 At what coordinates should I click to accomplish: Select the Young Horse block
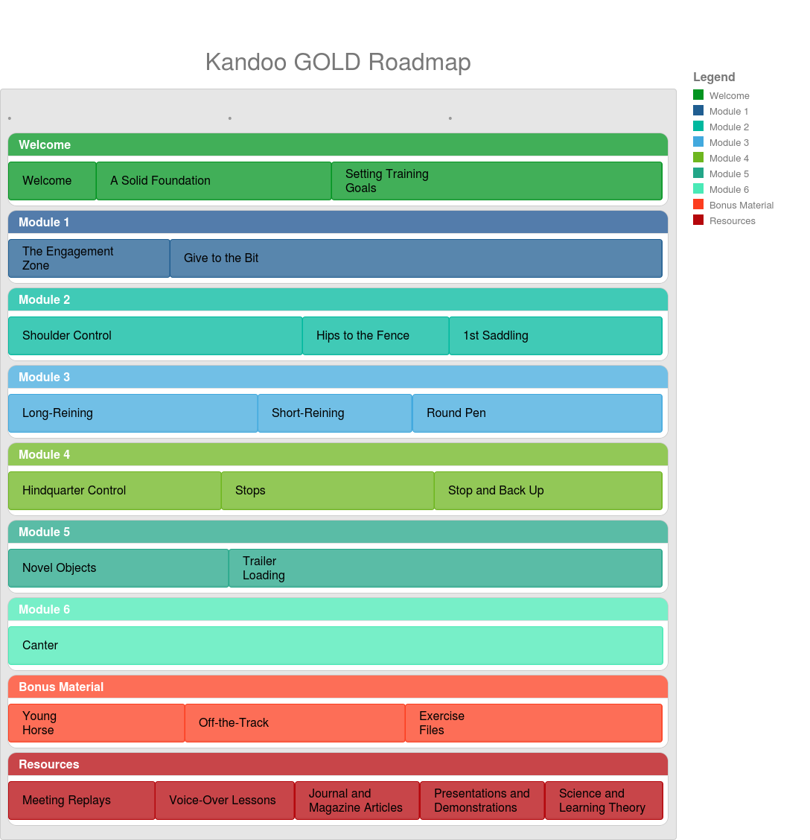pos(97,723)
